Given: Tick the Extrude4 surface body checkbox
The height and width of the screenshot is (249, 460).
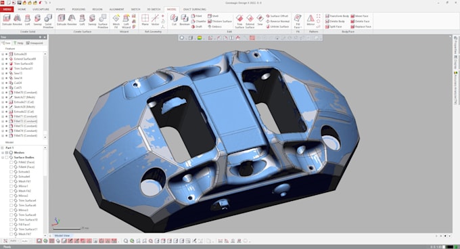Looking at the screenshot, I should tap(11, 177).
